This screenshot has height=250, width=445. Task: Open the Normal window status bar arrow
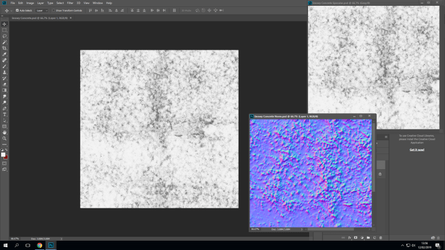[x=302, y=229]
